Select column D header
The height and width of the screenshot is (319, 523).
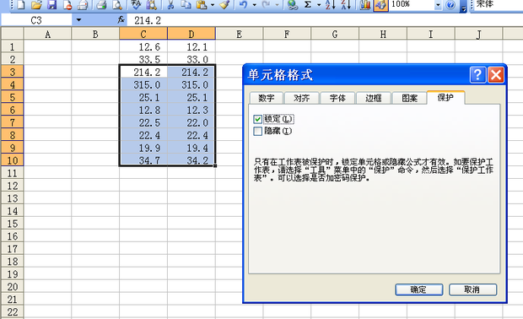click(191, 34)
